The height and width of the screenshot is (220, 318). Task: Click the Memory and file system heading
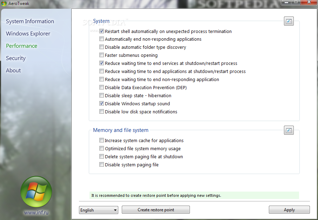point(121,130)
